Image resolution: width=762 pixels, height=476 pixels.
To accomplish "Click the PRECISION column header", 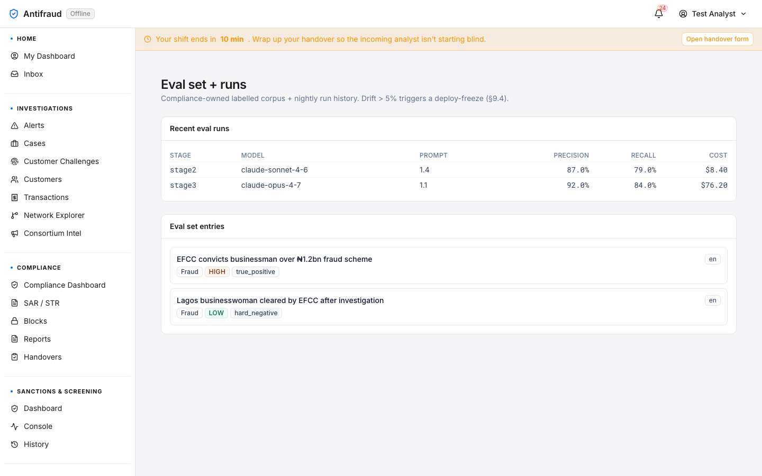I will point(571,155).
